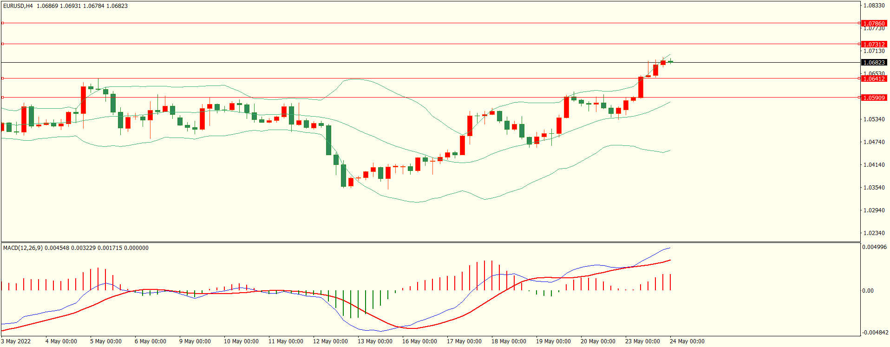
Task: Click the 0.004996 MACD scale value
Action: (874, 247)
